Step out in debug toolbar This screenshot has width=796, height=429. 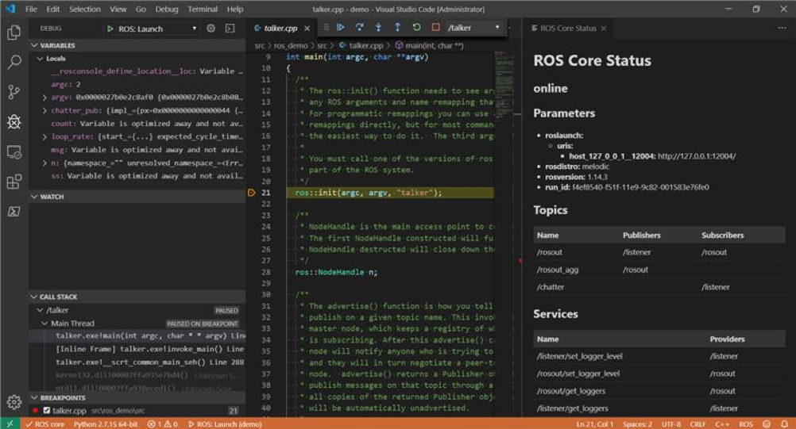point(397,27)
